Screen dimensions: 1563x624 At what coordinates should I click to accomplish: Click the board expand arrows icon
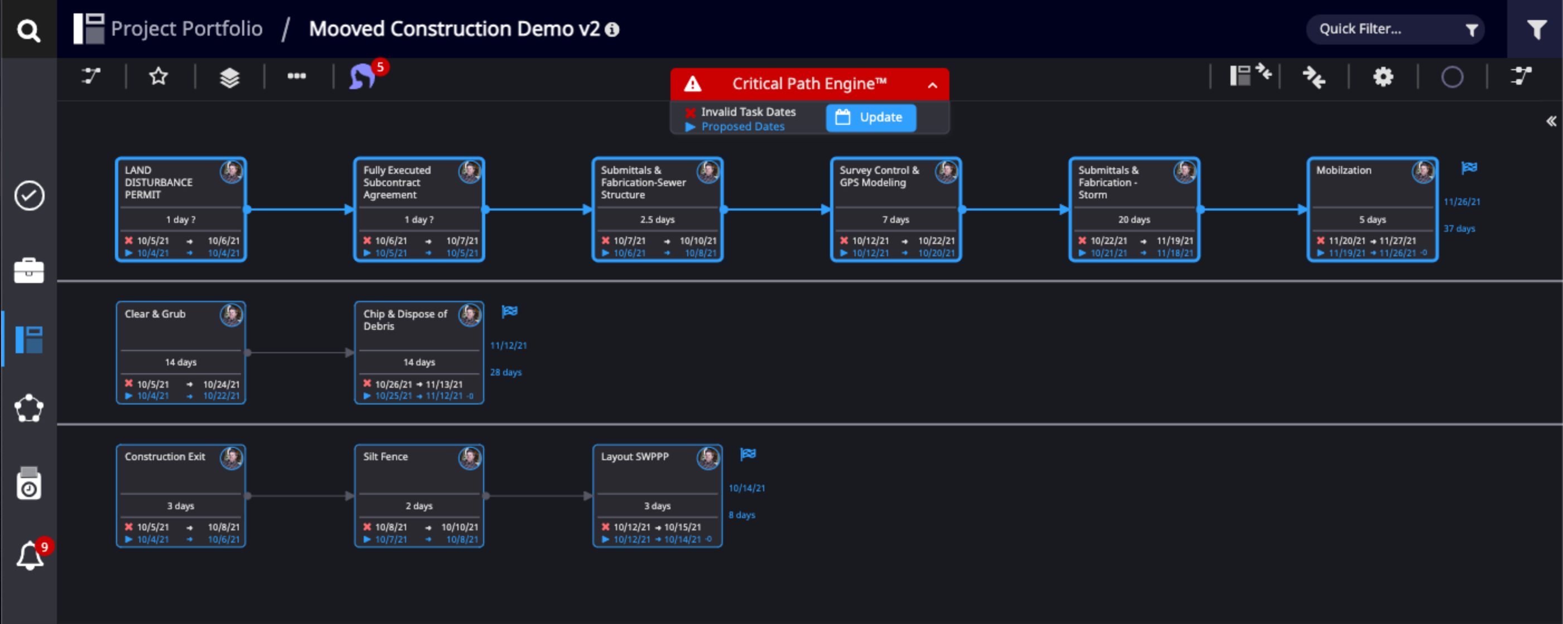coord(1251,76)
